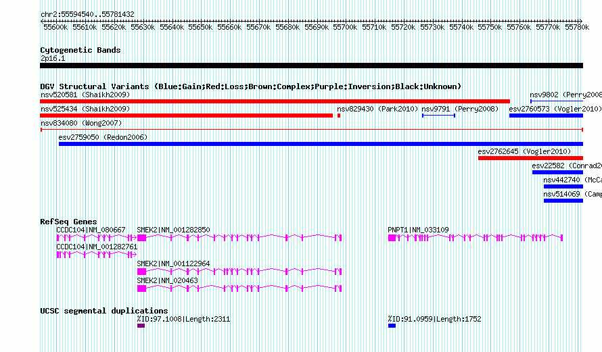Open the CCDC104|NM_001282761 gene model
This screenshot has width=602, height=352.
[x=97, y=255]
